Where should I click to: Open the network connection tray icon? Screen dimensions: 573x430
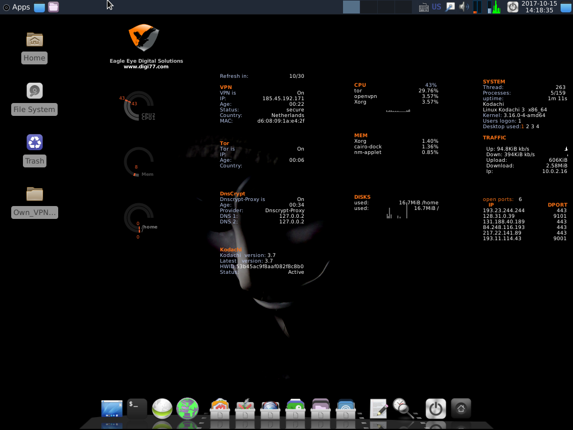[x=450, y=7]
